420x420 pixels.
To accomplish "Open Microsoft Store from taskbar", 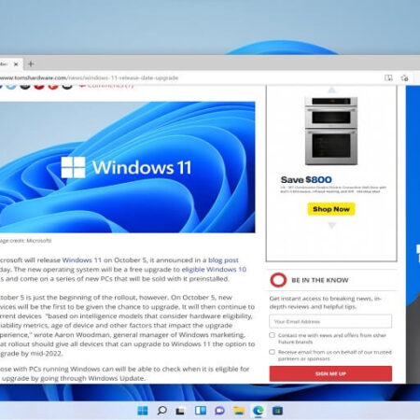I will click(277, 411).
